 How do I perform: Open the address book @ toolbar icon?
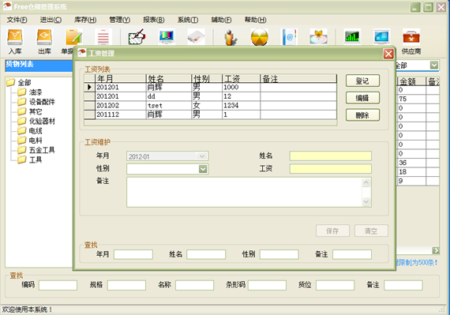click(x=289, y=37)
